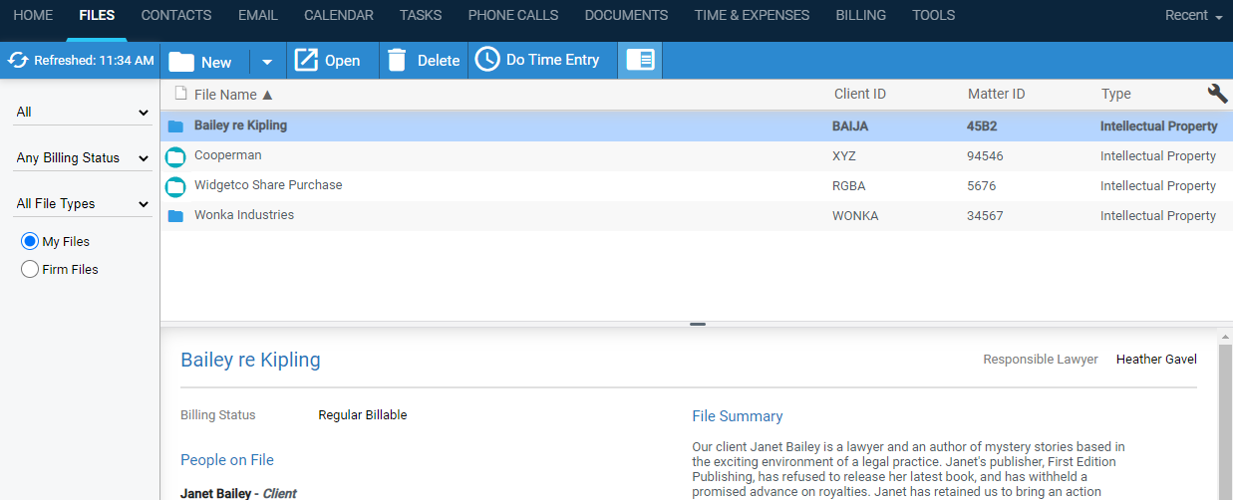1233x500 pixels.
Task: Click the refresh icon beside Refreshed time
Action: tap(18, 61)
